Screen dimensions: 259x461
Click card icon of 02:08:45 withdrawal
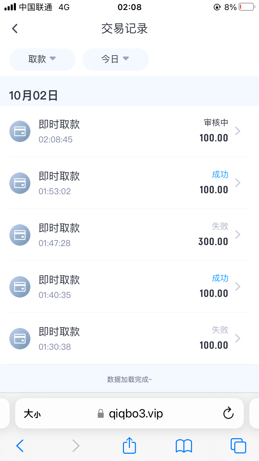tap(20, 131)
